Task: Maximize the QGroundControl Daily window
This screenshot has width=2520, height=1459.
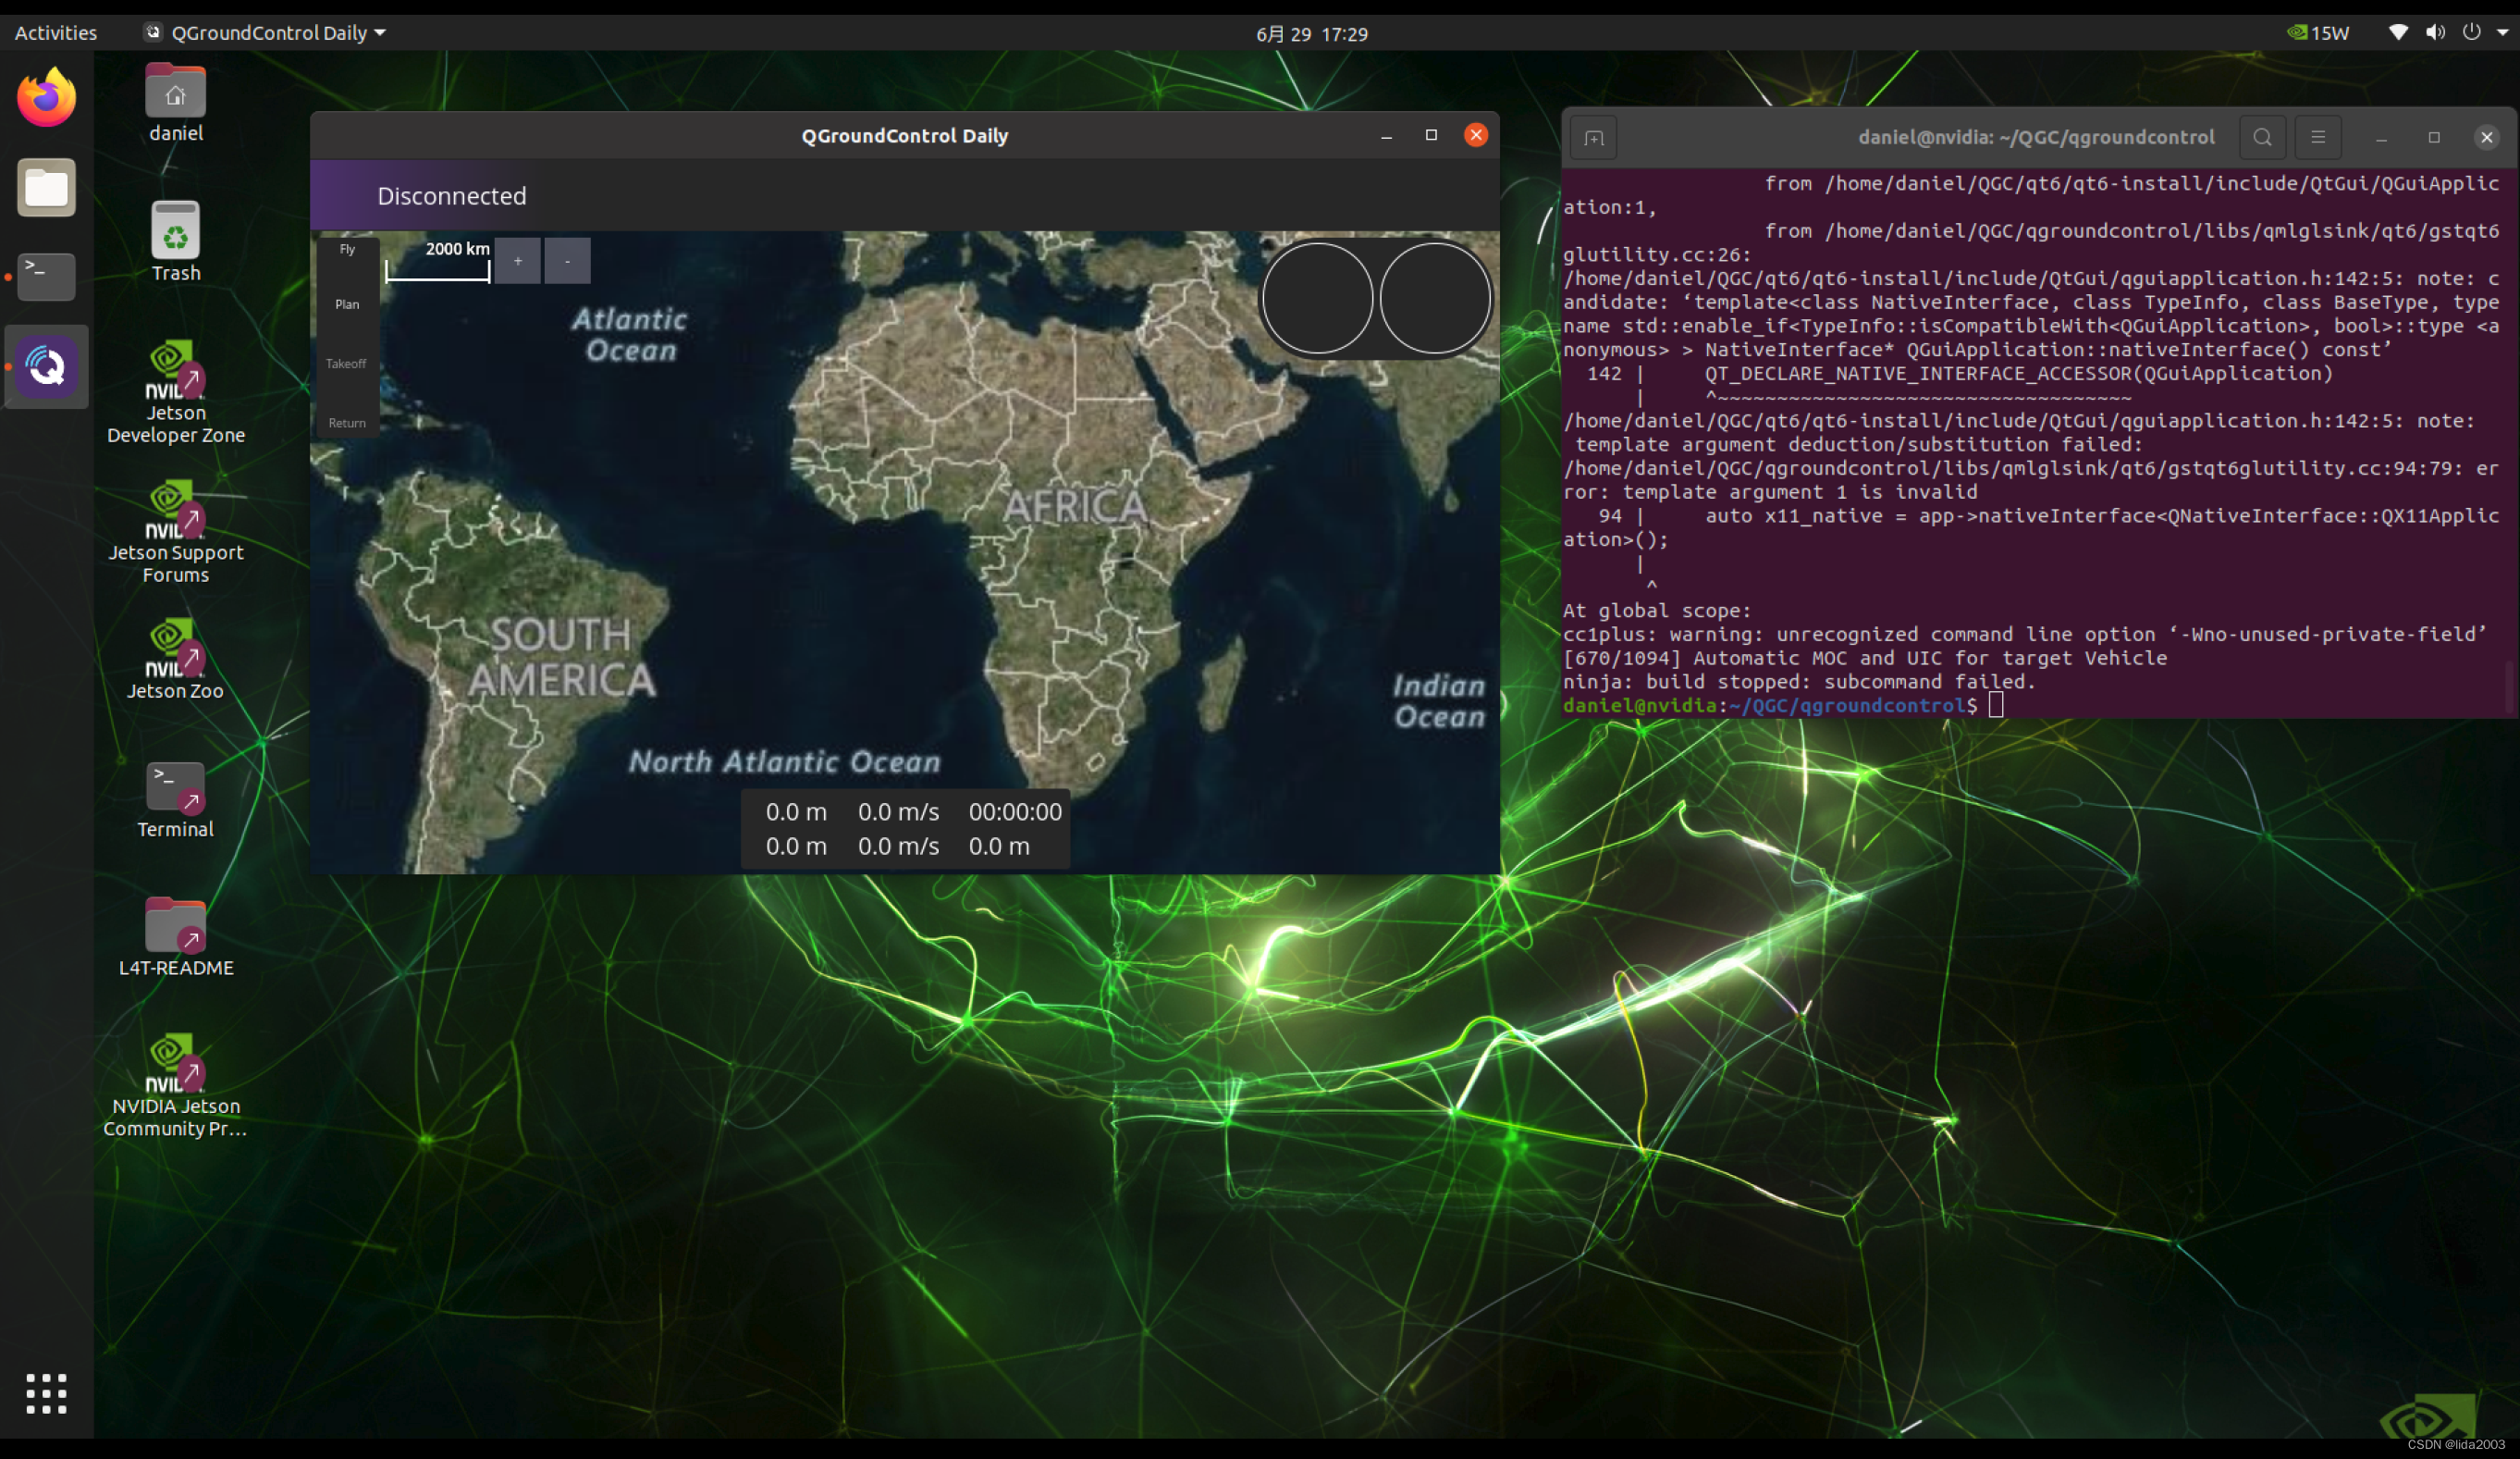Action: point(1431,135)
